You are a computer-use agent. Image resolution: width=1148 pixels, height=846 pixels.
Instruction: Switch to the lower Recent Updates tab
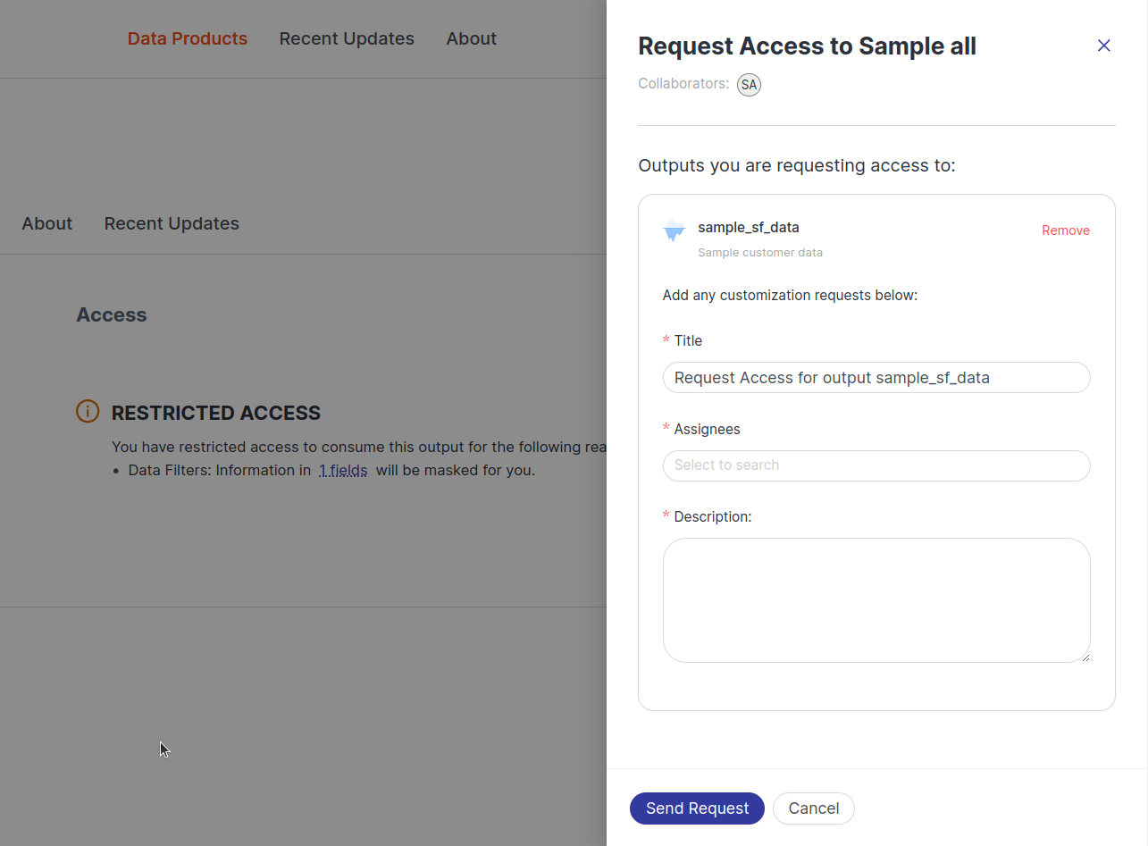(x=172, y=223)
